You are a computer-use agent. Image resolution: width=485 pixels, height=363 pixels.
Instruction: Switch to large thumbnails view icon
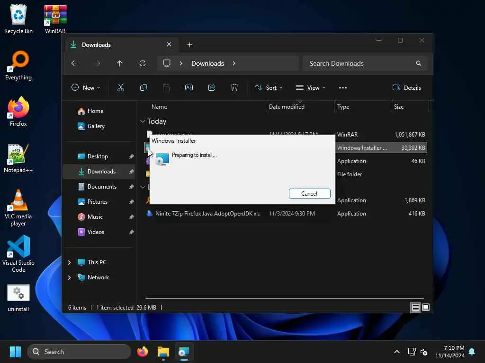[426, 307]
